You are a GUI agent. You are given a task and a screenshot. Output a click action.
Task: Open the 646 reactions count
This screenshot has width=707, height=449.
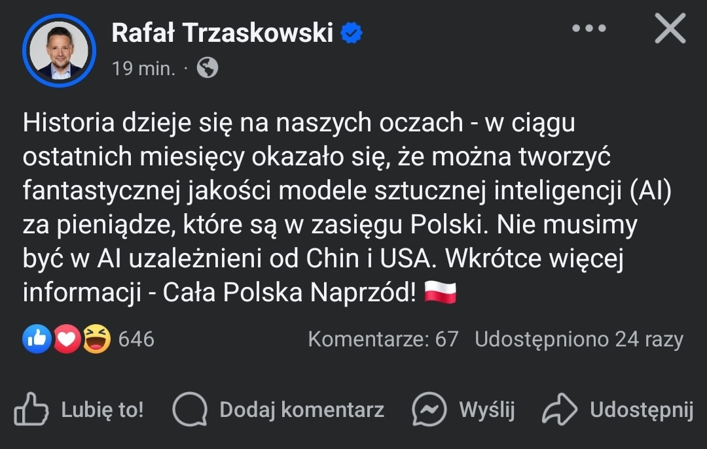click(x=136, y=339)
